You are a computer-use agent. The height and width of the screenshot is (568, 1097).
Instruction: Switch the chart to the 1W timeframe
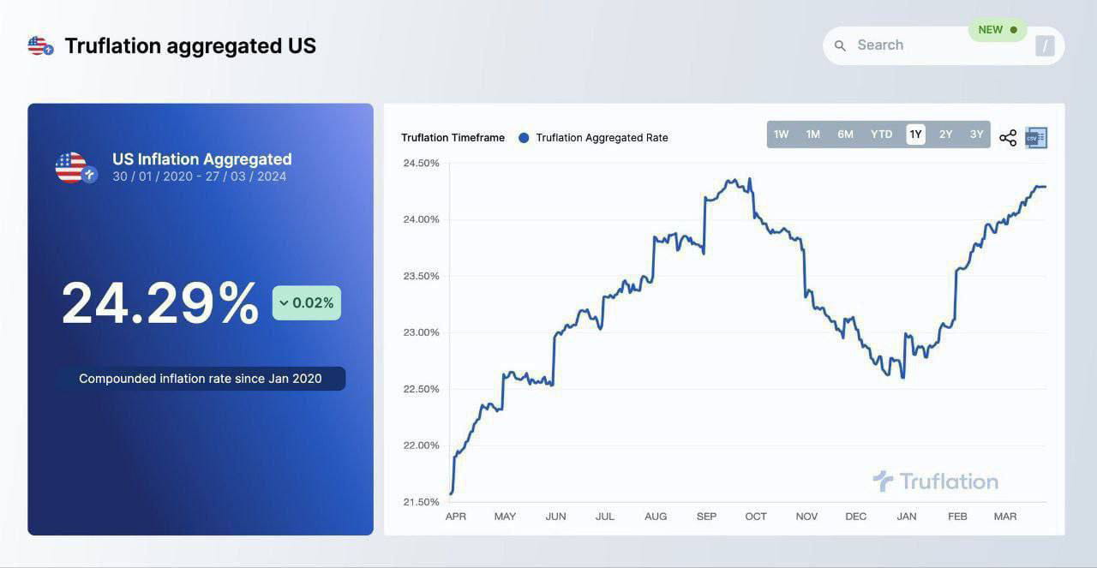click(781, 134)
